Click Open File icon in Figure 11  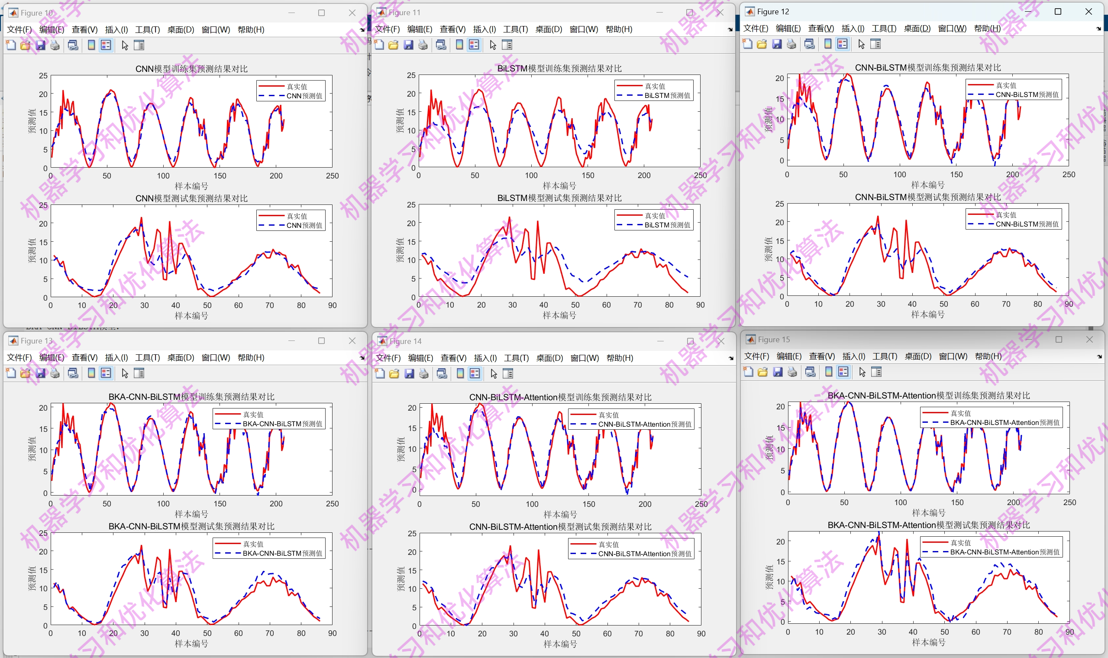coord(393,45)
